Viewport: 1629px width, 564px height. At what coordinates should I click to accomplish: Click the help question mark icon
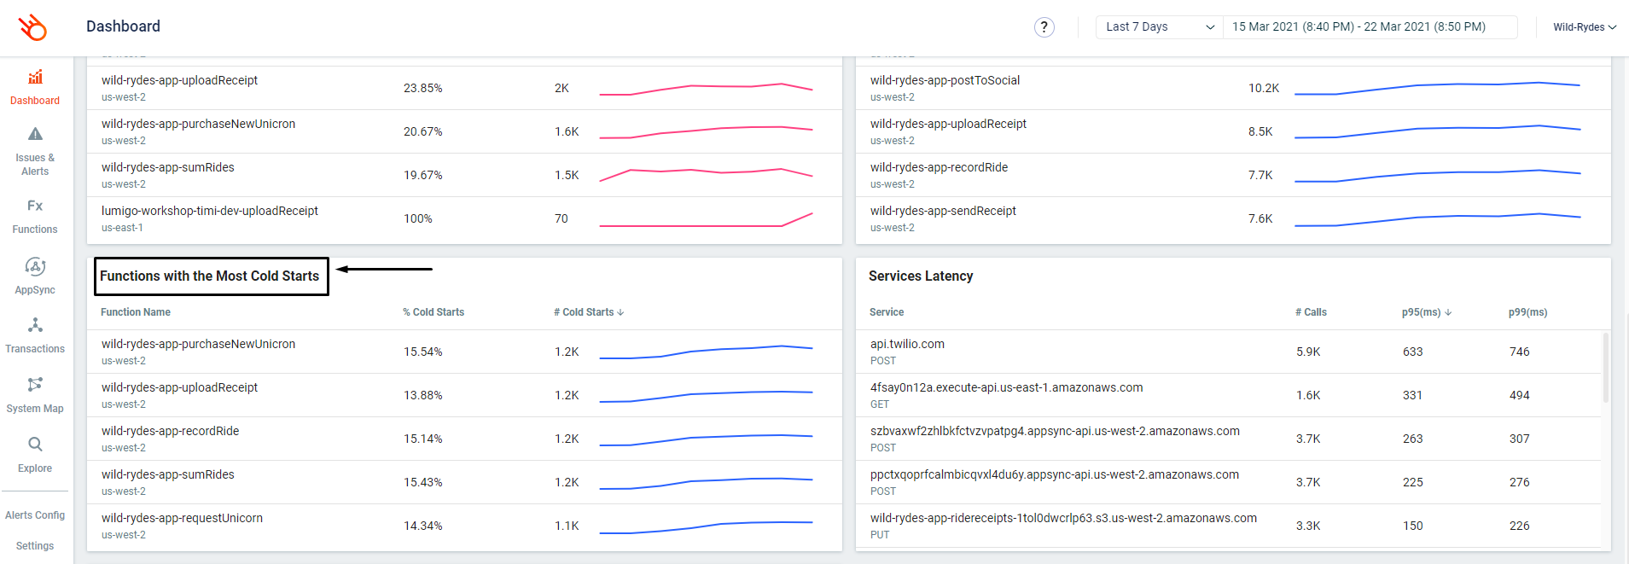tap(1044, 27)
